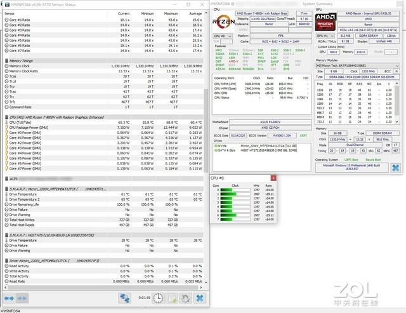Screen dimensions: 406x313
Task: Click the CPU Package Power lightning icon
Action: (7, 128)
